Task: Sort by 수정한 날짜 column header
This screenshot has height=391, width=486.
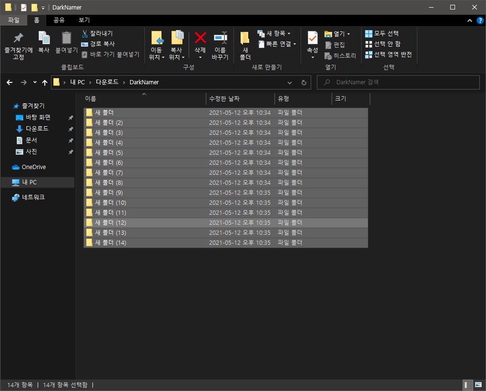Action: tap(240, 99)
